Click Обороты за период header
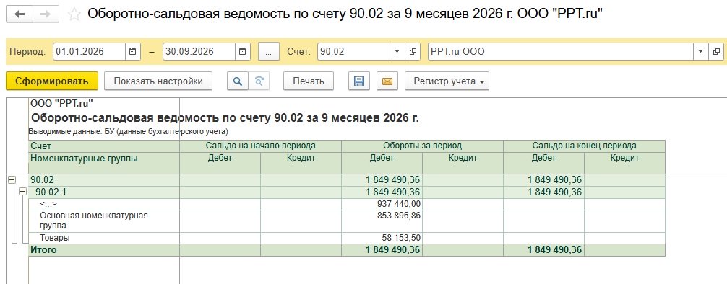Screen dimensions: 727x284 422,146
